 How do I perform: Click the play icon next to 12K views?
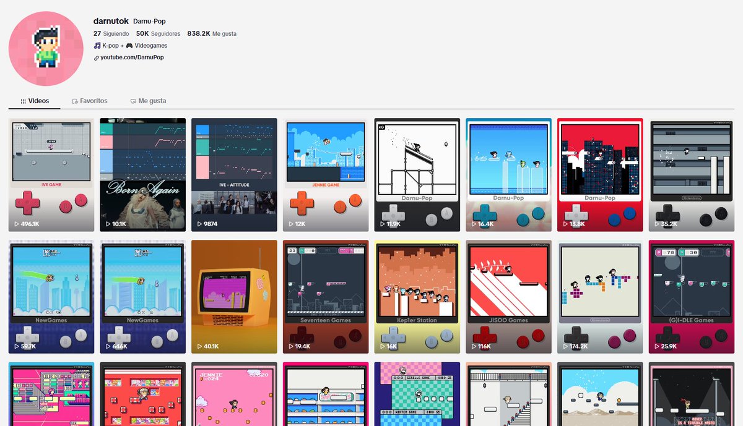292,224
